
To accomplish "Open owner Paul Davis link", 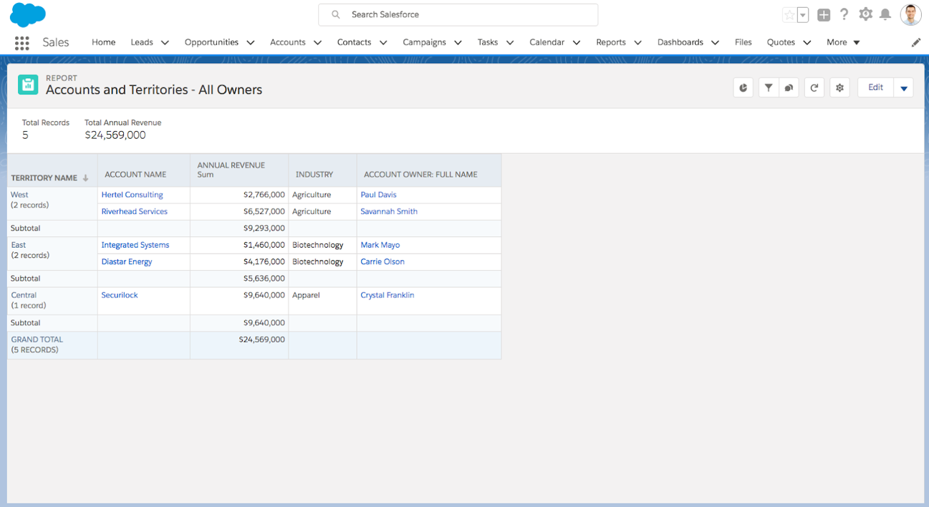I will click(x=378, y=195).
